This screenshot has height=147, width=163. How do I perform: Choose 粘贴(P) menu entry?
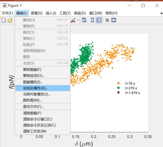point(43,45)
